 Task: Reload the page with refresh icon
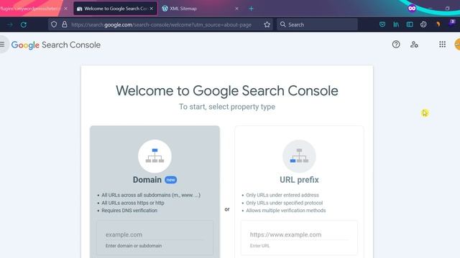pyautogui.click(x=24, y=25)
